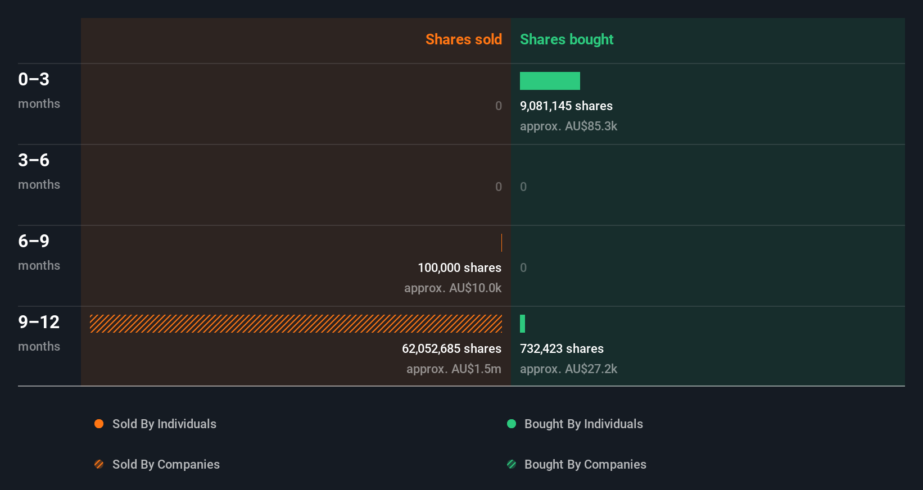The width and height of the screenshot is (923, 490).
Task: Toggle the Bought By Individuals legend label
Action: point(583,424)
